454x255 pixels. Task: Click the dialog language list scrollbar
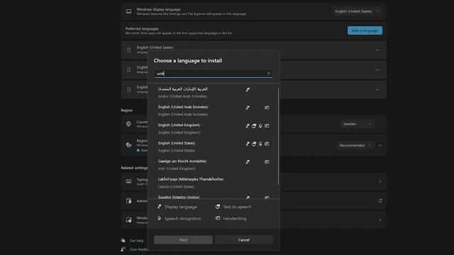point(278,137)
